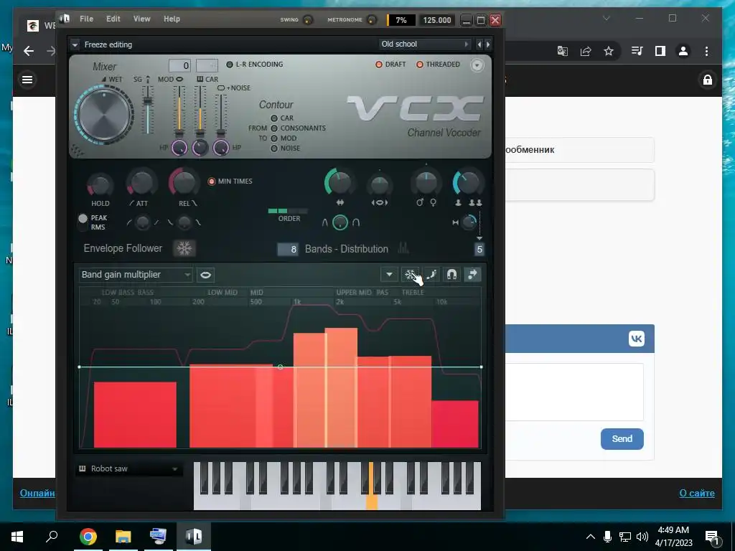Open the Old school preset selector
The height and width of the screenshot is (551, 735).
pos(425,44)
